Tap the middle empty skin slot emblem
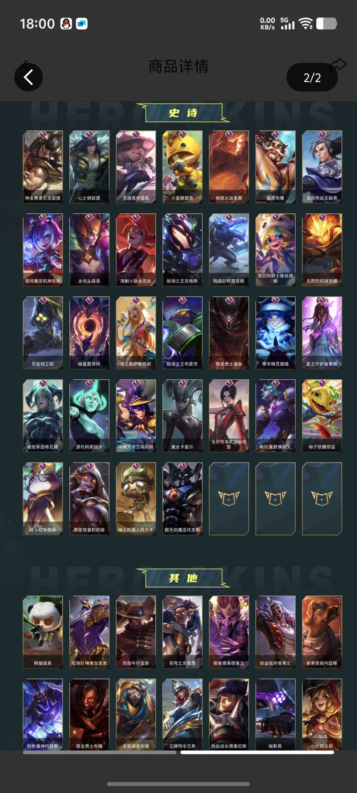Image resolution: width=357 pixels, height=793 pixels. [275, 499]
